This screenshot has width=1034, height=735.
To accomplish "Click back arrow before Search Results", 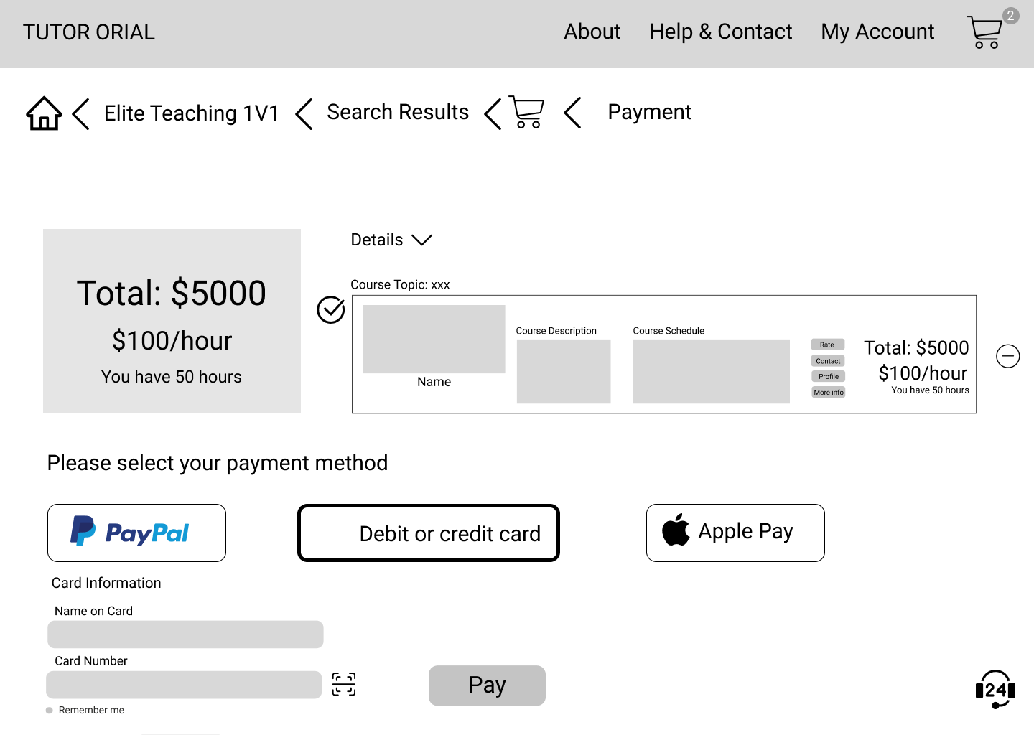I will pos(304,113).
